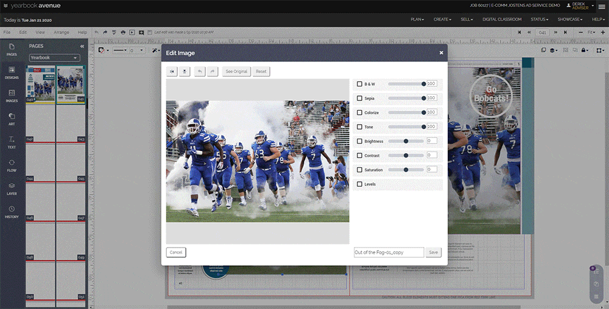Open the File menu
Viewport: 609px width, 309px height.
point(7,33)
